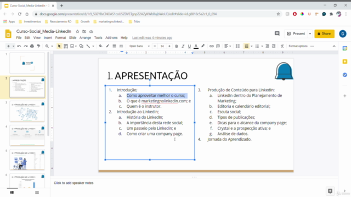This screenshot has height=197, width=351.
Task: Click the Add comment icon in toolbar
Action: pyautogui.click(x=218, y=46)
